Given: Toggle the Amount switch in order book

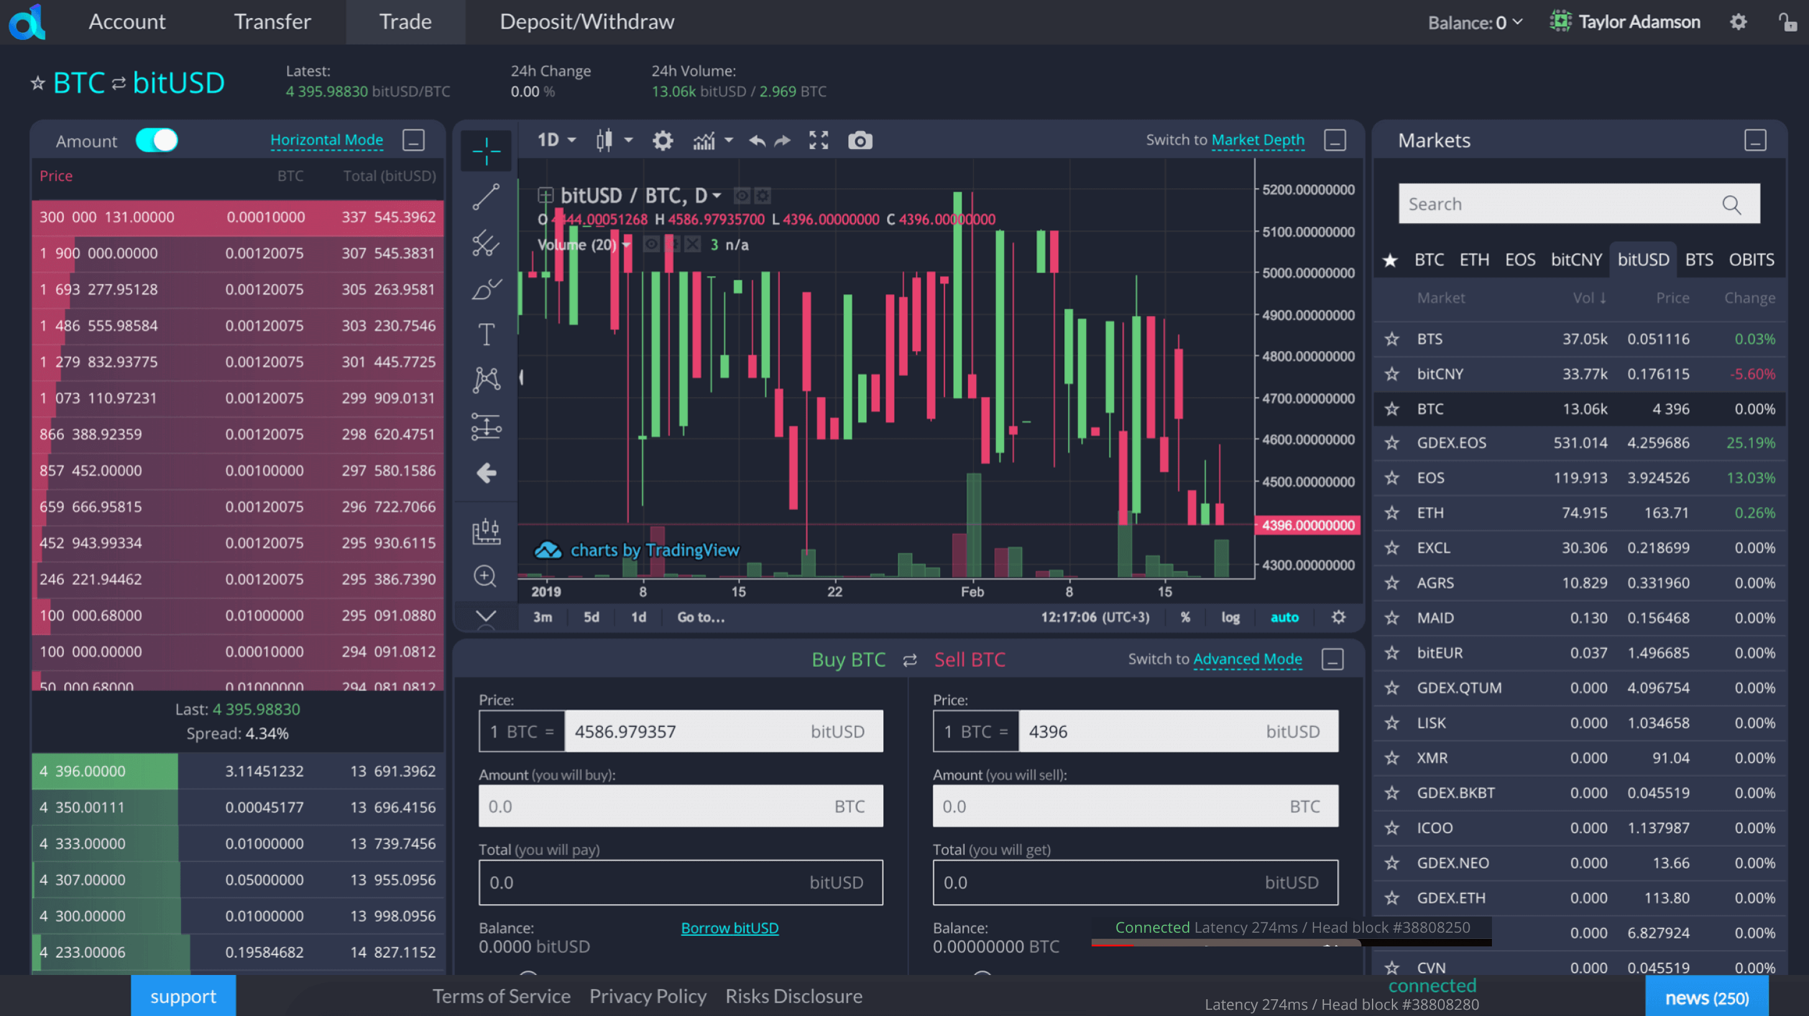Looking at the screenshot, I should click(x=157, y=140).
